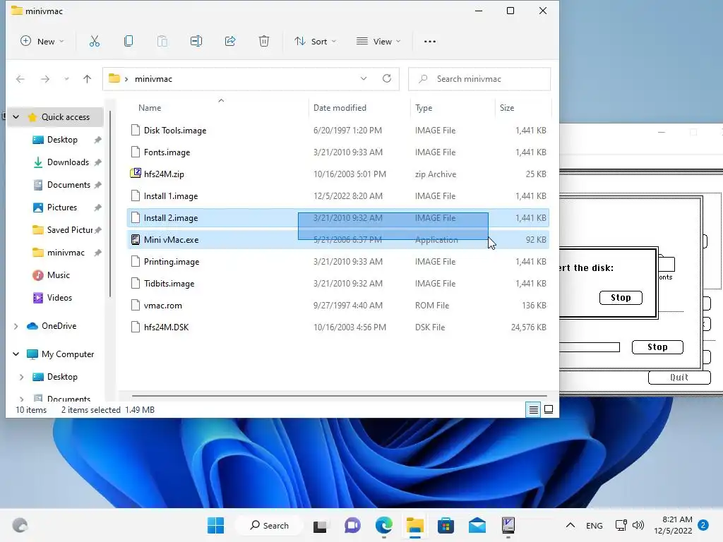Sort by the Size column header
This screenshot has height=542, width=723.
pyautogui.click(x=507, y=108)
